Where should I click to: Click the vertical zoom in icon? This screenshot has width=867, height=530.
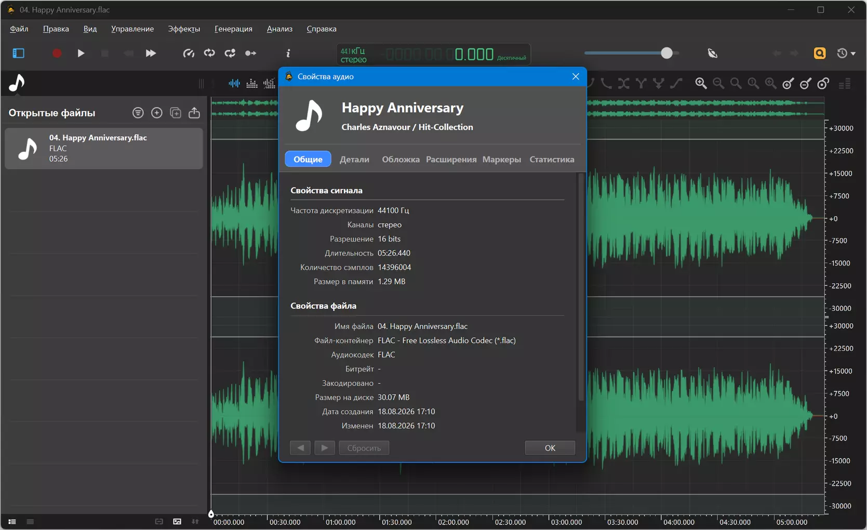point(788,83)
